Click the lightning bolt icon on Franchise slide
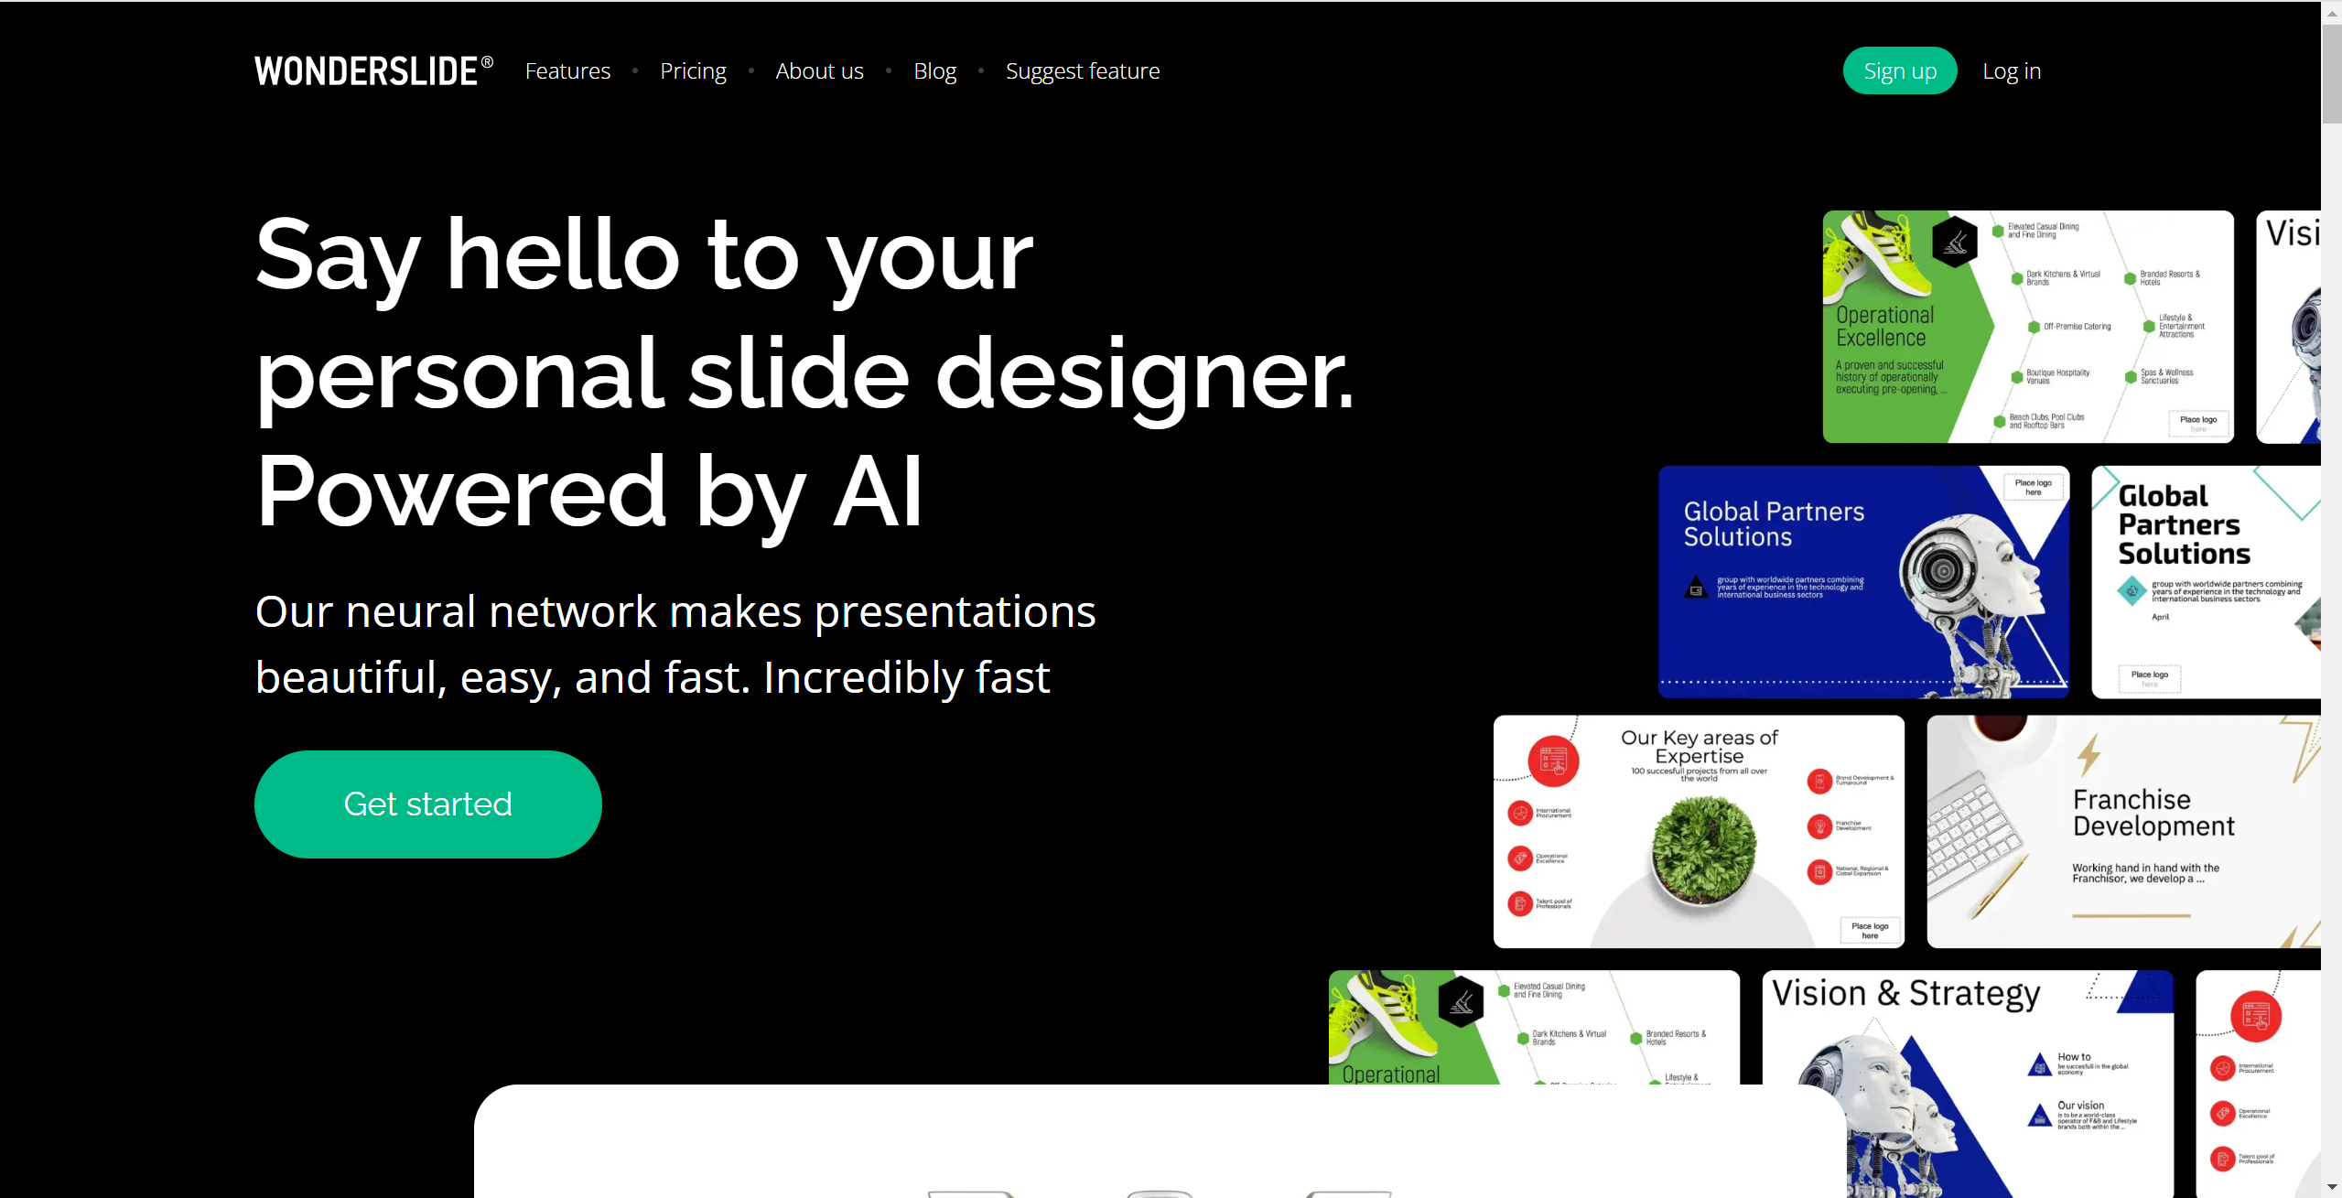Screen dimensions: 2342x1198 [x=2088, y=754]
